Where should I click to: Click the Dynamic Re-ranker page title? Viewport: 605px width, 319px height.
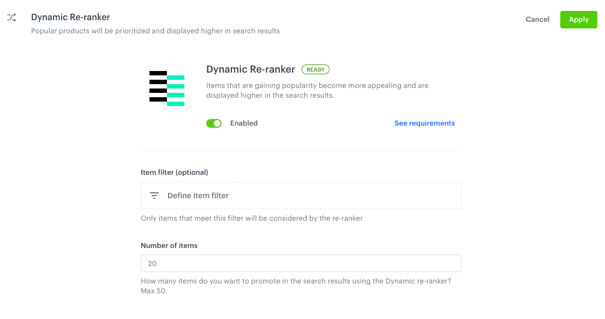pyautogui.click(x=70, y=17)
